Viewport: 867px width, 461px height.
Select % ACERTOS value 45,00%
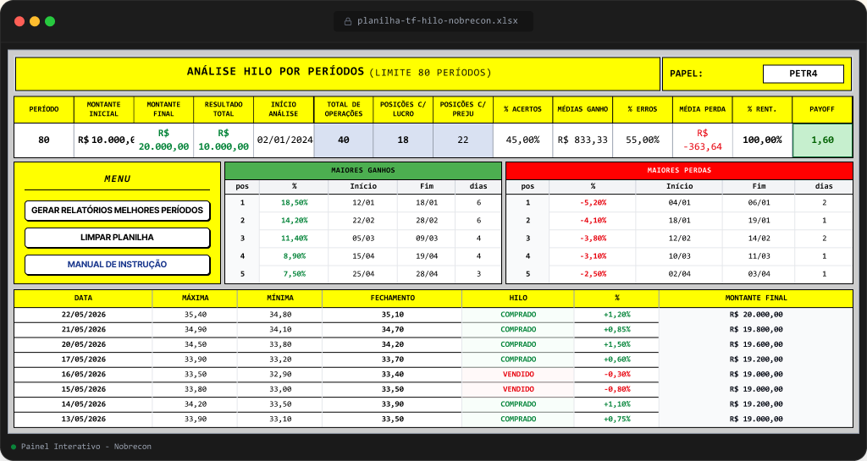click(x=522, y=140)
